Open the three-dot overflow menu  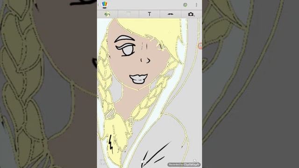pyautogui.click(x=196, y=5)
